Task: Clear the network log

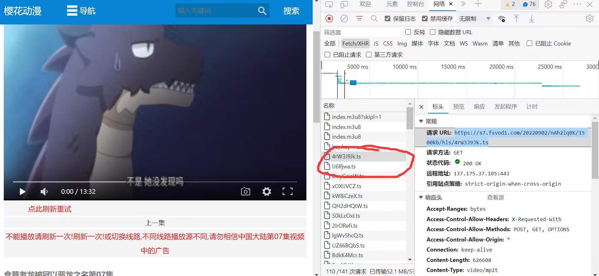Action: point(344,19)
